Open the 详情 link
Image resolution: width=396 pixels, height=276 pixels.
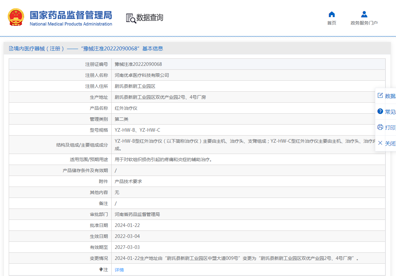point(119,270)
